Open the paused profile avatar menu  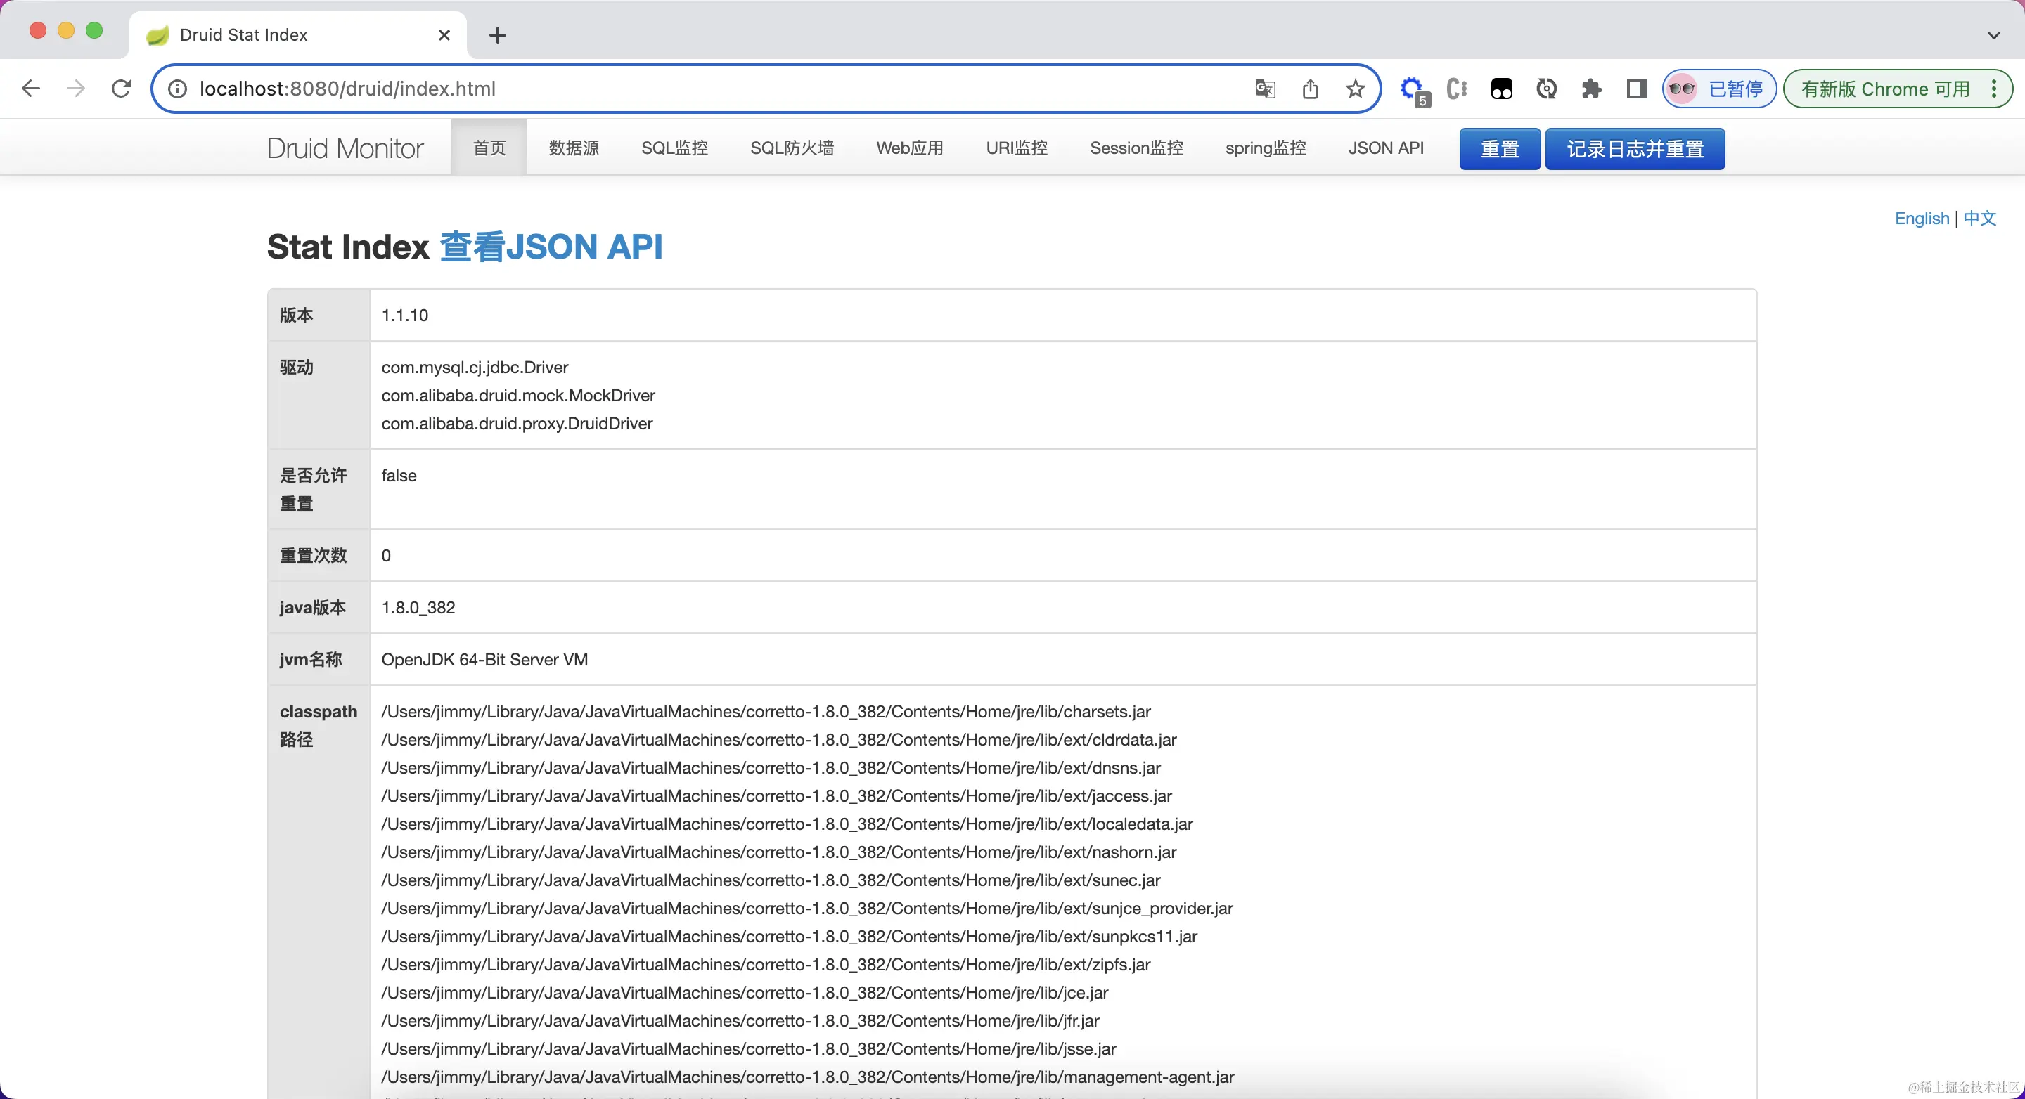point(1718,89)
